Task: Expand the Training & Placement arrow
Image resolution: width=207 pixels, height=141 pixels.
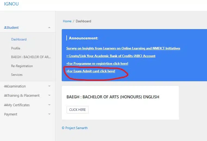Action: (49, 95)
